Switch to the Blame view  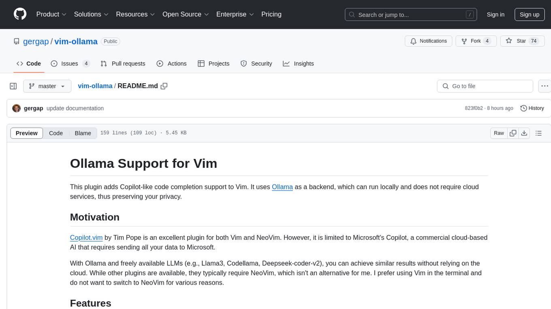pyautogui.click(x=83, y=133)
